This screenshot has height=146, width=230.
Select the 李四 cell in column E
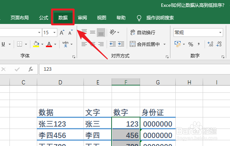pos(98,135)
